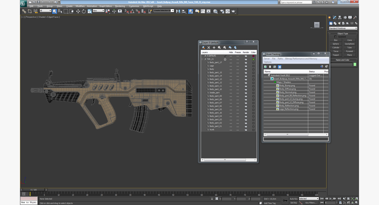The height and width of the screenshot is (205, 379).
Task: Click Bind to Space Warp icon
Action: tap(36, 11)
